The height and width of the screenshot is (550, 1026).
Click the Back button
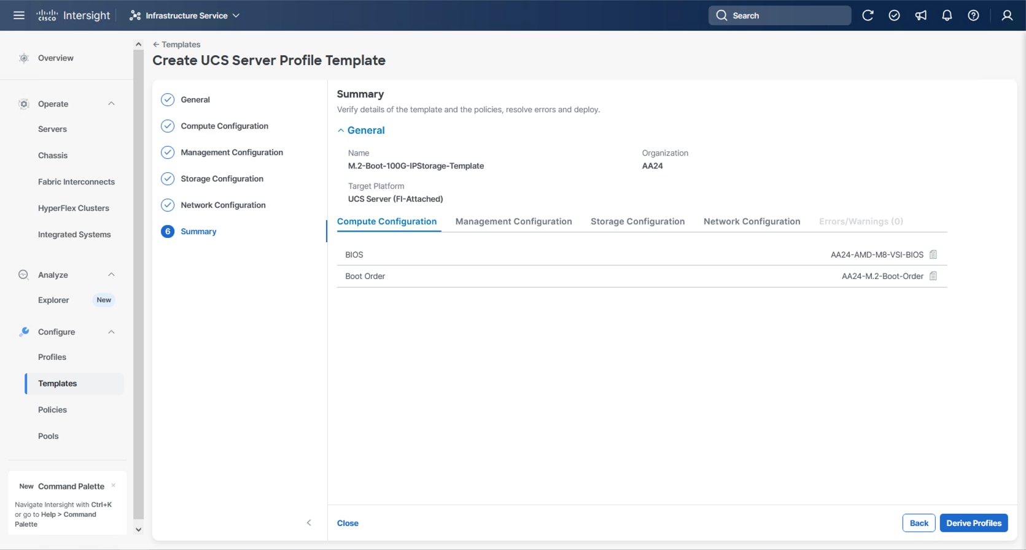(x=919, y=523)
